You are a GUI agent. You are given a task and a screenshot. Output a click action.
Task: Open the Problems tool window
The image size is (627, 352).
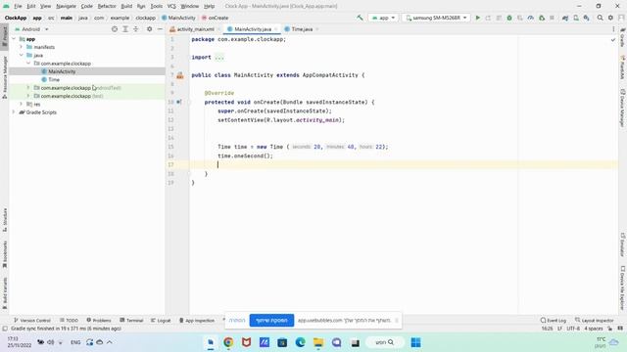[x=98, y=320]
